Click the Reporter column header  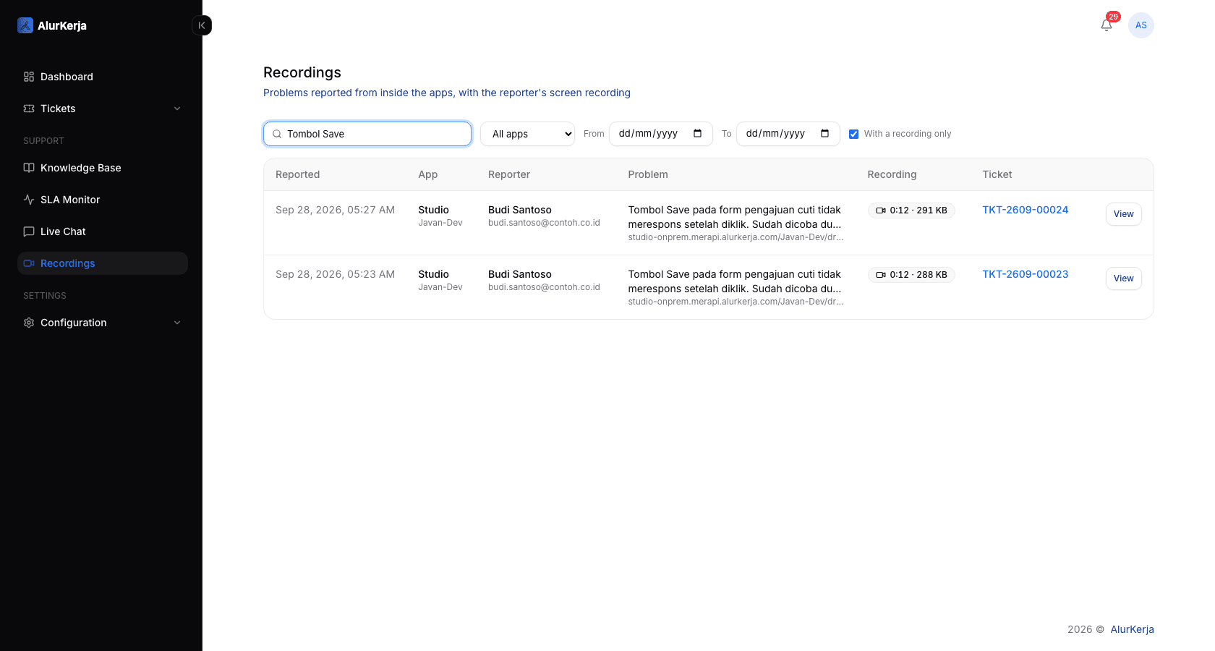click(509, 174)
